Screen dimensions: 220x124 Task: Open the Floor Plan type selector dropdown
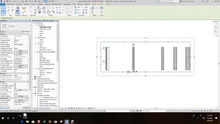click(x=15, y=26)
